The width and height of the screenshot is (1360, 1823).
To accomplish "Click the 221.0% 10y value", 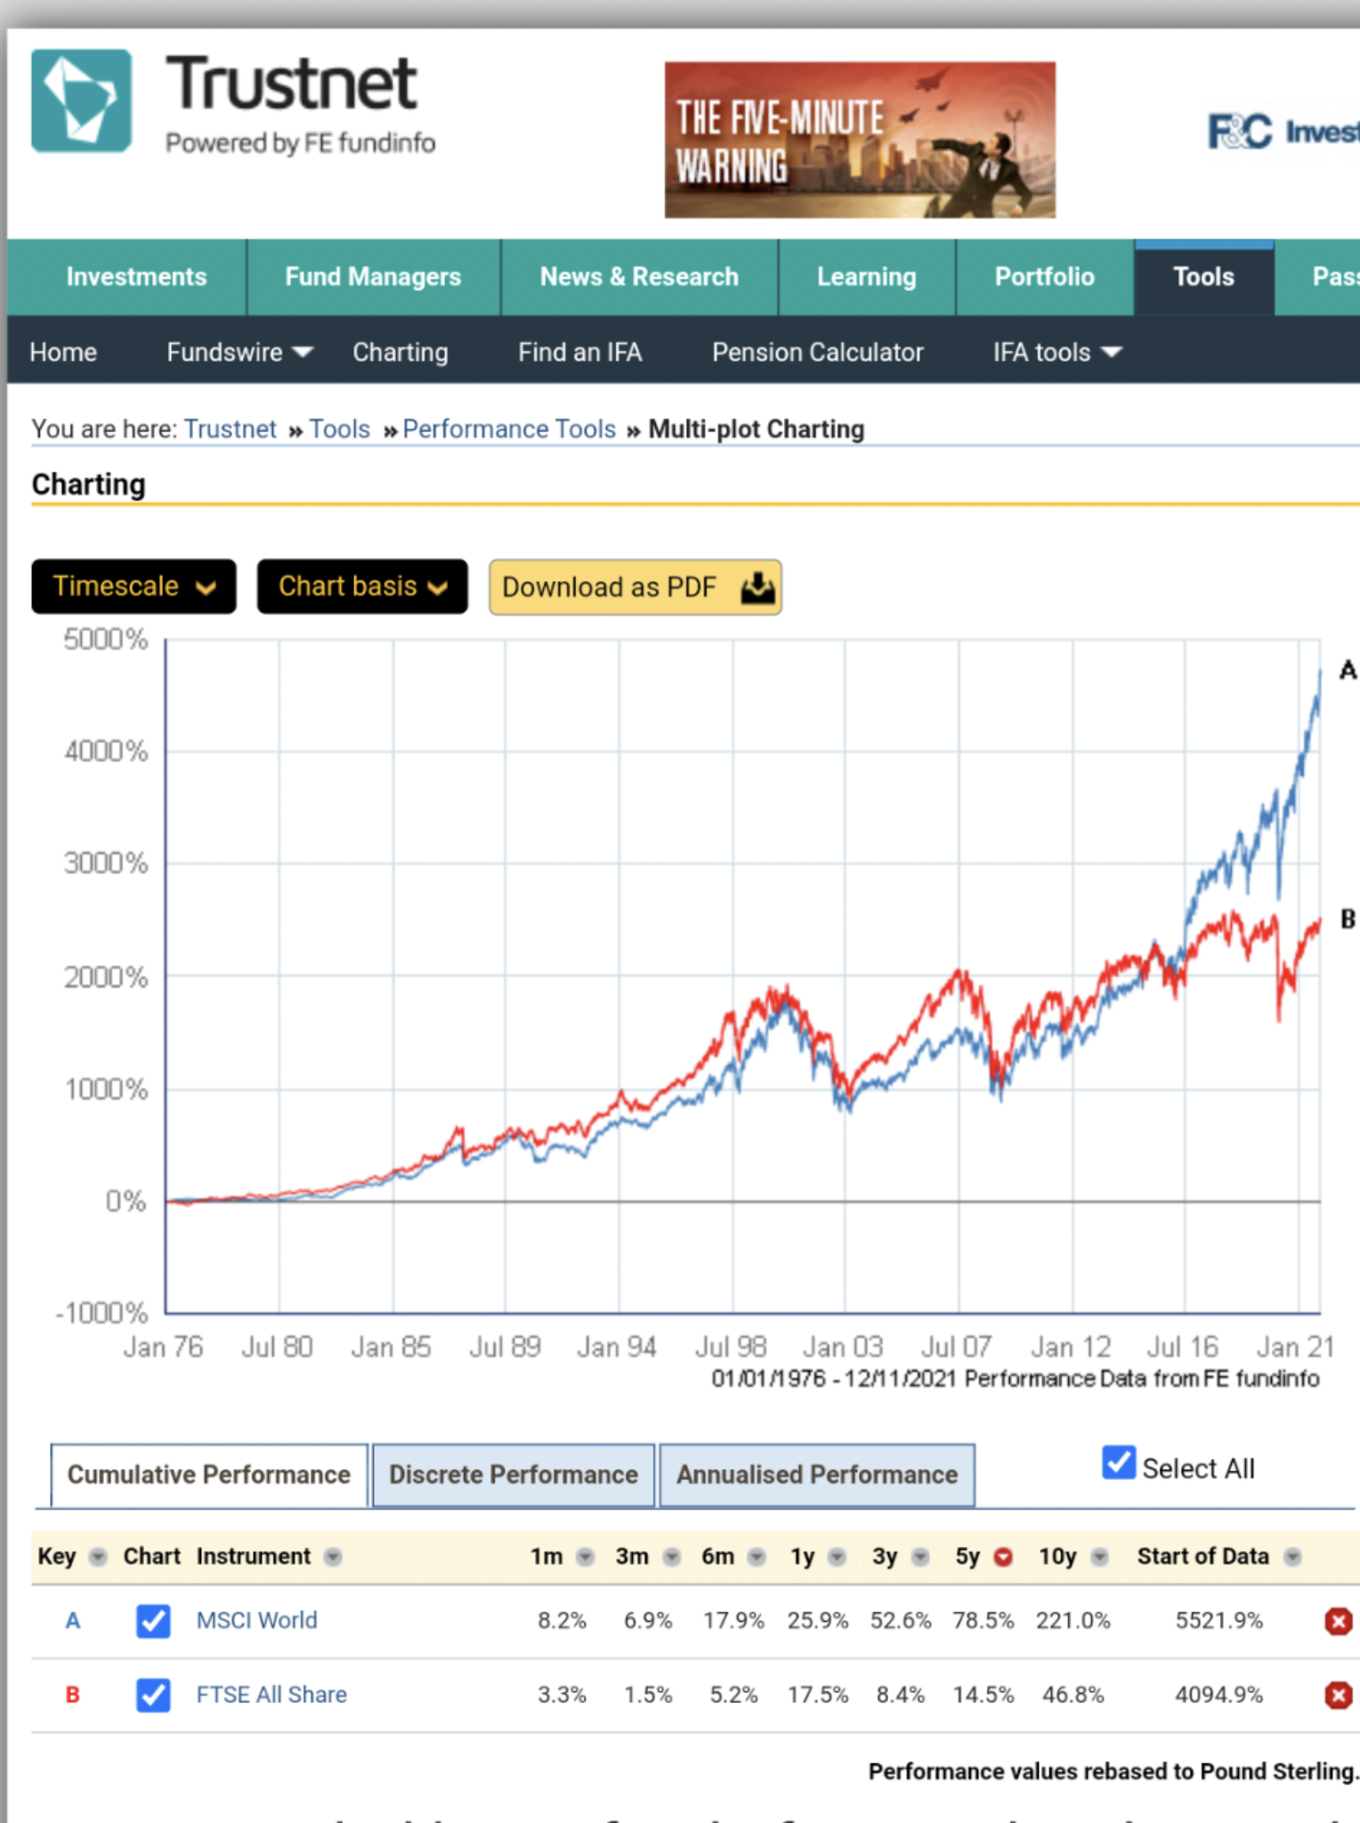I will click(x=1073, y=1621).
